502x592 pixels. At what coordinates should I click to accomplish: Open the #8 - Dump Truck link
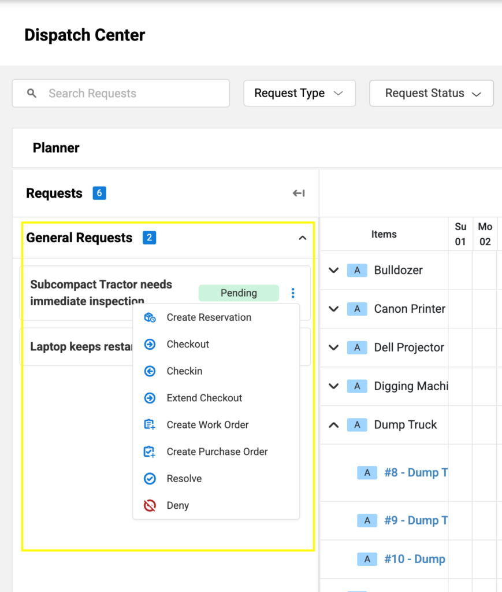pyautogui.click(x=415, y=473)
